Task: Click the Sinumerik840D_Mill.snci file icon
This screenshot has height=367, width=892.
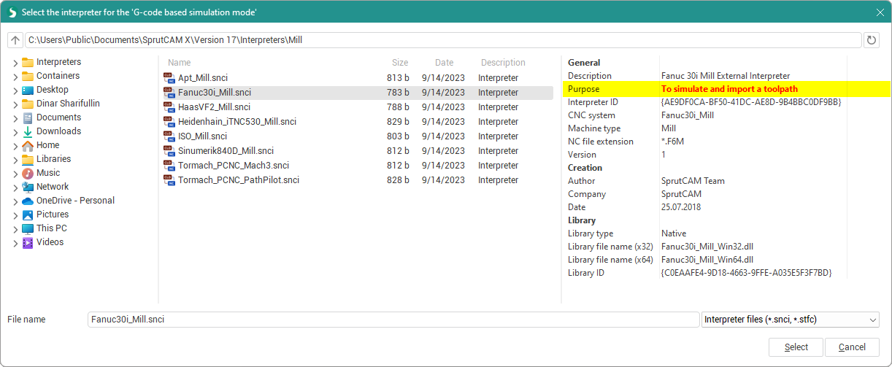Action: [169, 151]
